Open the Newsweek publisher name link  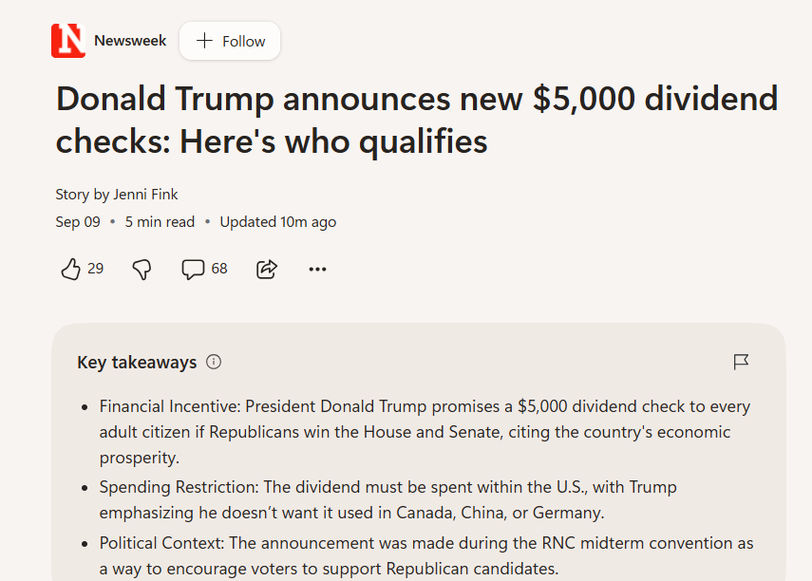click(x=130, y=41)
